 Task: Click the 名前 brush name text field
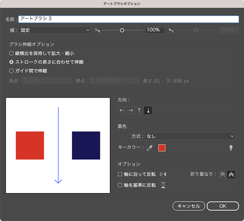pos(129,19)
